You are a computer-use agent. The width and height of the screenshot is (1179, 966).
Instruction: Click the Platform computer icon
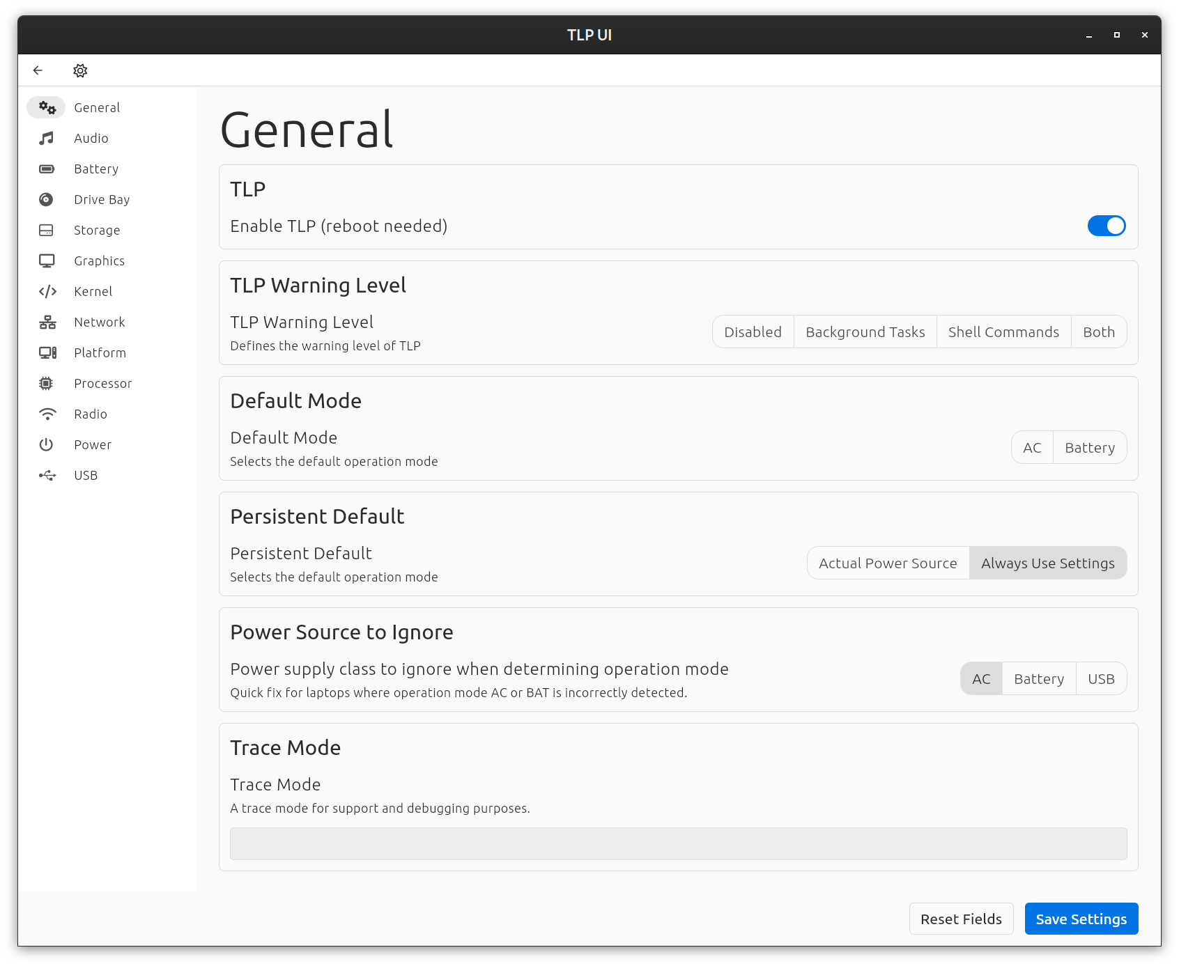click(47, 352)
